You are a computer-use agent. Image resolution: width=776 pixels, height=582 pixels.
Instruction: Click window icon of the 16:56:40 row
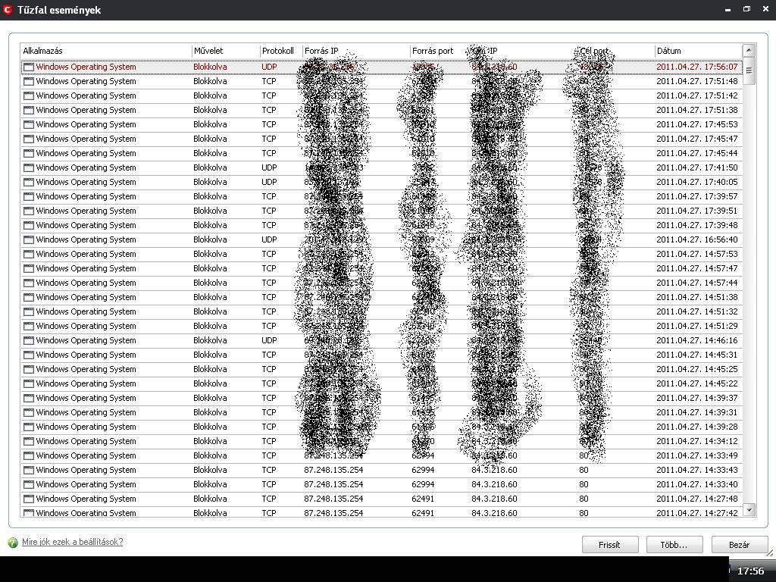[x=29, y=239]
